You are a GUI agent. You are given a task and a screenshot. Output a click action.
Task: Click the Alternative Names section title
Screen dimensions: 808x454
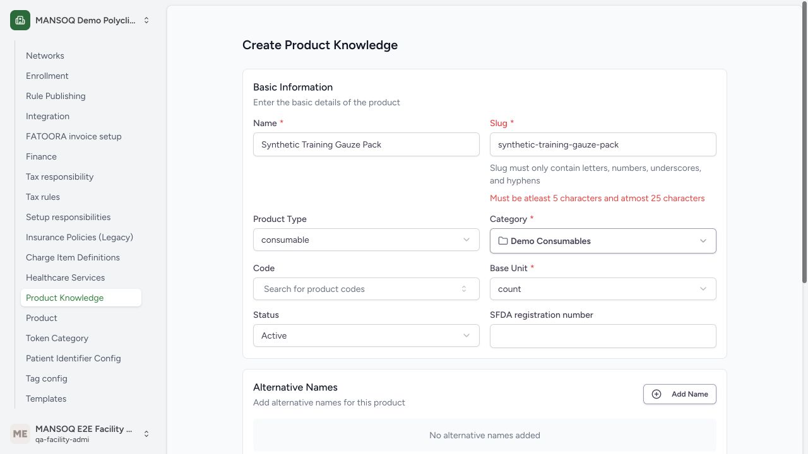coord(295,387)
